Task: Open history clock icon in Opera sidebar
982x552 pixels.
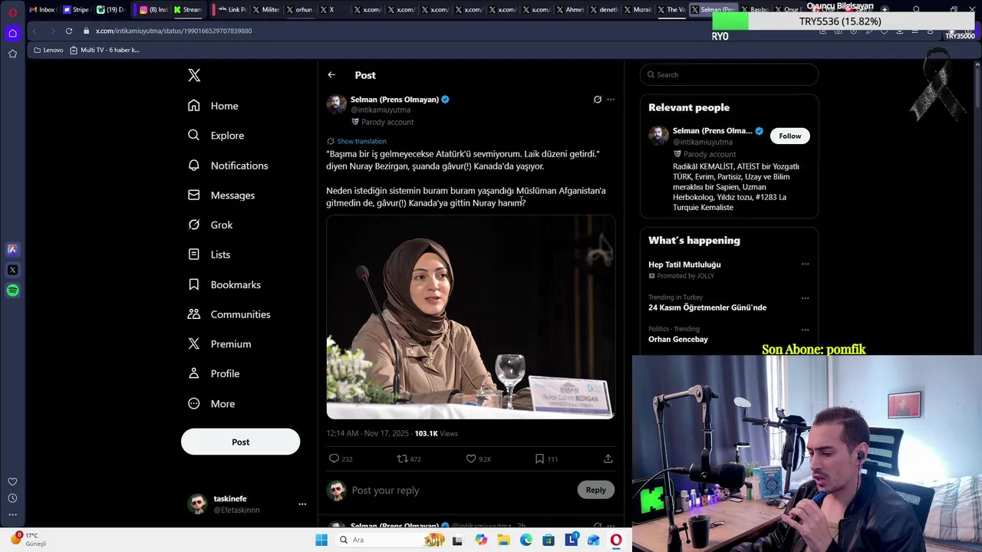Action: tap(12, 498)
